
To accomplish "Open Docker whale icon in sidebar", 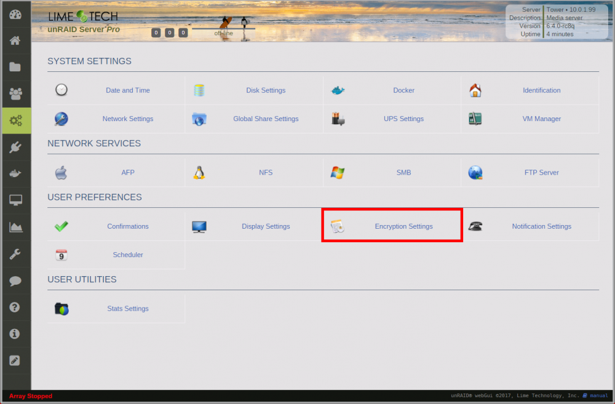I will coord(15,173).
